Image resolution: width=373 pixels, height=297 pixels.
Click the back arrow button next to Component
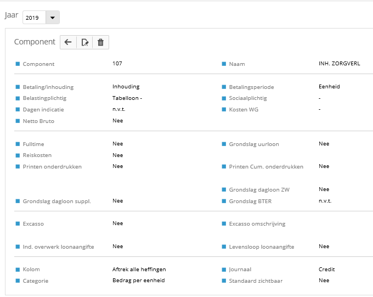68,42
